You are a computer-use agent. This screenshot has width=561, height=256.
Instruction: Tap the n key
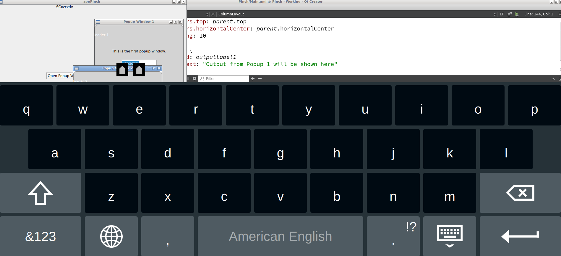point(393,193)
